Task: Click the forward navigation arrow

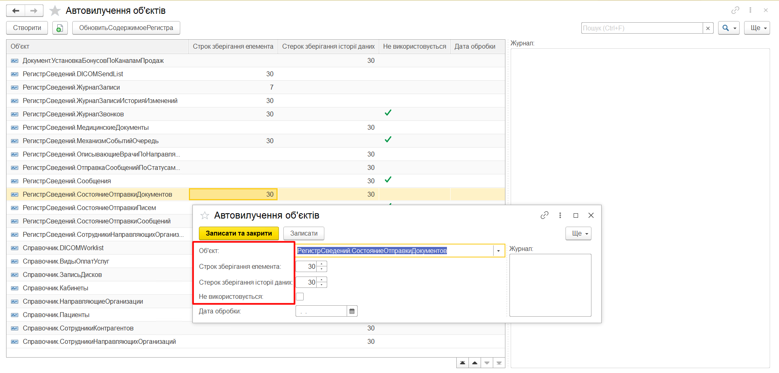Action: [34, 11]
